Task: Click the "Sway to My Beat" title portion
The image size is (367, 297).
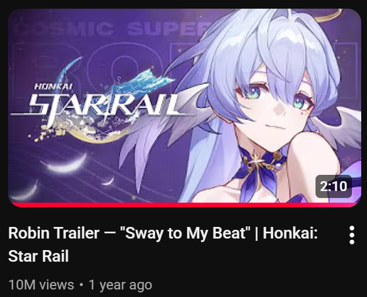Action: (x=185, y=233)
